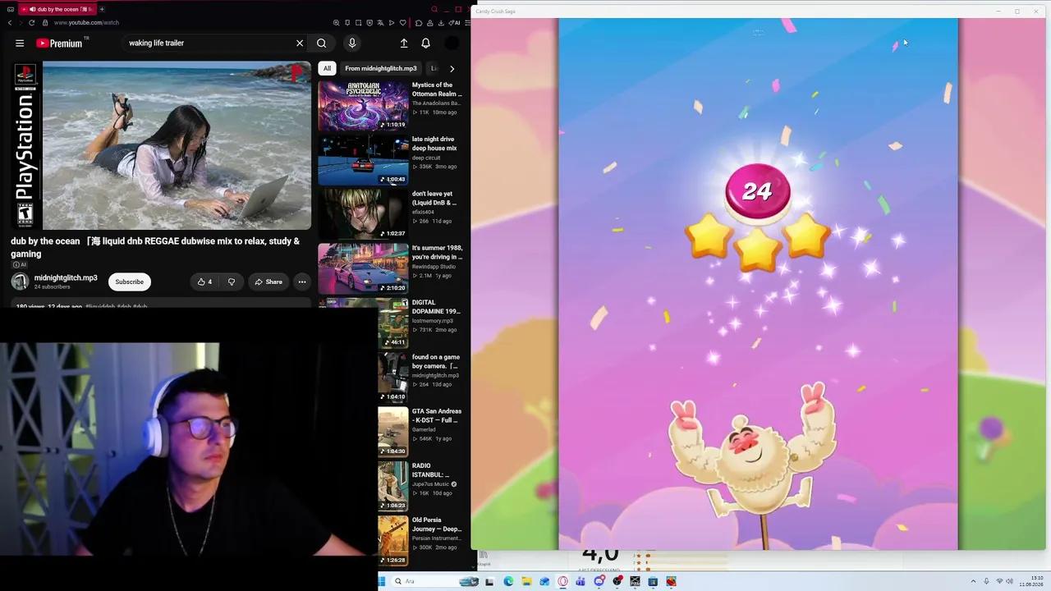Click the 24 level score badge in Candy Crush

pos(758,191)
